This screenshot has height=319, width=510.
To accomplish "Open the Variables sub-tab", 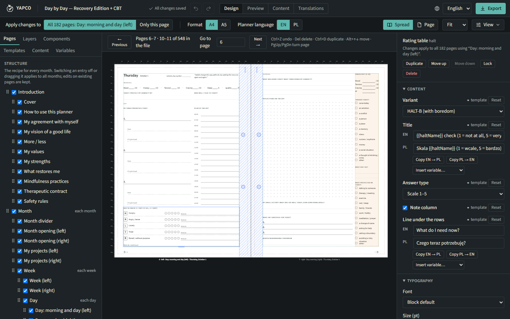I will click(65, 51).
